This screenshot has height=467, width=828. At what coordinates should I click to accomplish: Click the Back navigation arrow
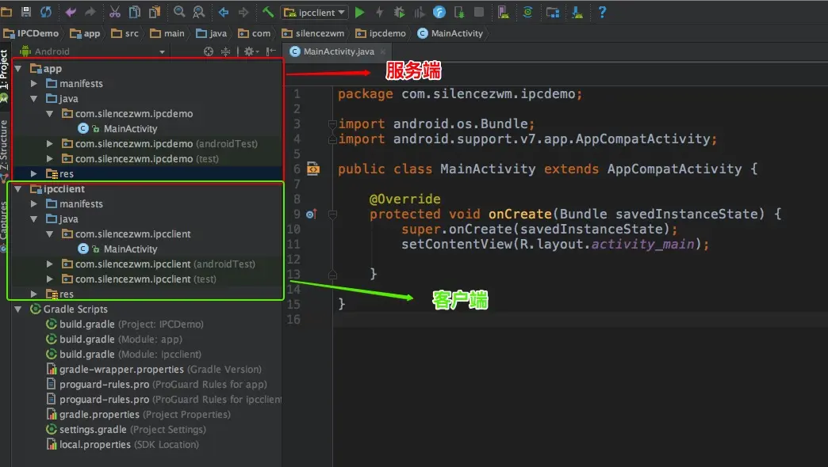(224, 12)
